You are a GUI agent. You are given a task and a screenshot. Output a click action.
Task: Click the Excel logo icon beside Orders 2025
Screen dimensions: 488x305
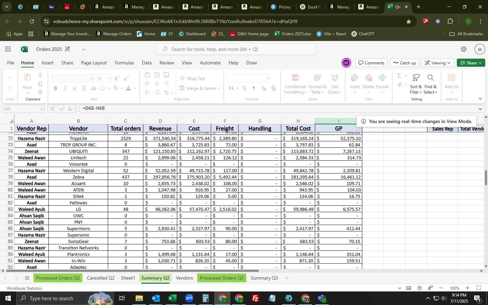pyautogui.click(x=24, y=49)
